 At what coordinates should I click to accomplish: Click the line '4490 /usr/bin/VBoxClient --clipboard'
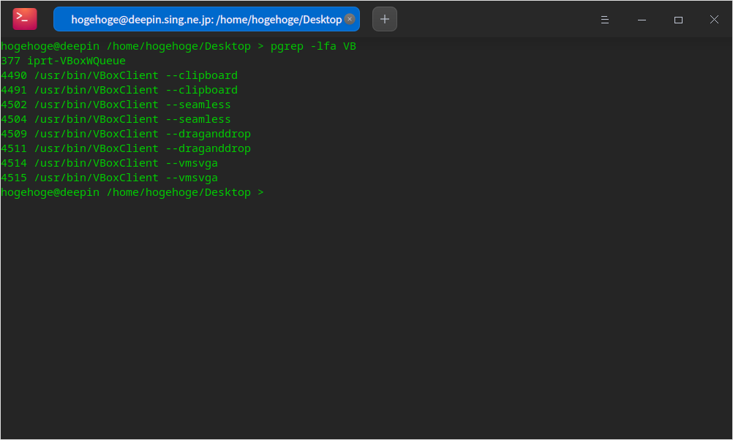click(119, 75)
